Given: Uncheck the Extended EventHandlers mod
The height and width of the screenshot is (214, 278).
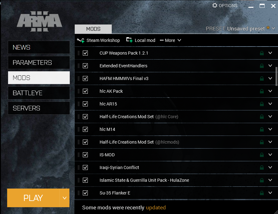Looking at the screenshot, I should (85, 66).
